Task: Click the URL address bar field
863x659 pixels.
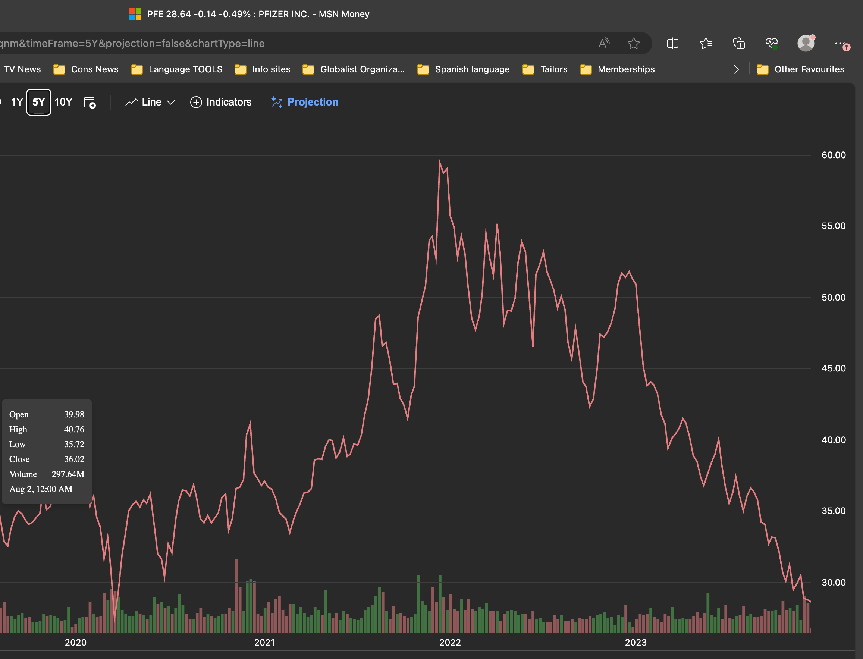Action: pyautogui.click(x=274, y=43)
